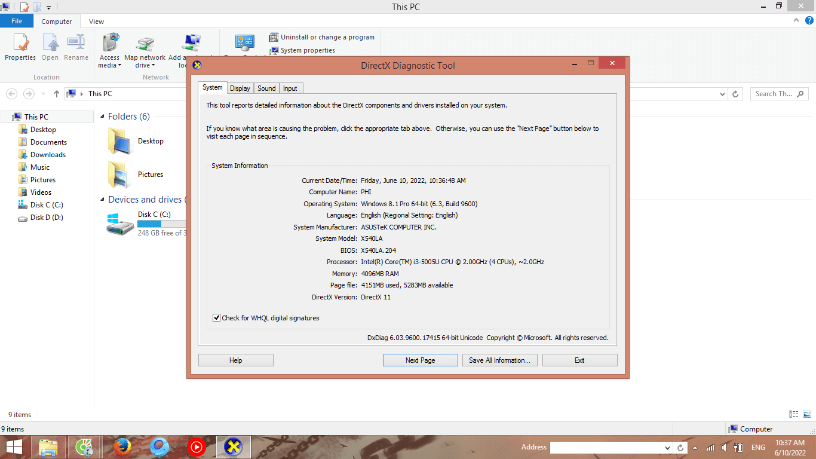816x459 pixels.
Task: Click the DirectX Diagnostic Tool taskbar icon
Action: click(x=234, y=447)
